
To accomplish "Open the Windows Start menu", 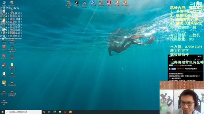I will (x=3, y=112).
